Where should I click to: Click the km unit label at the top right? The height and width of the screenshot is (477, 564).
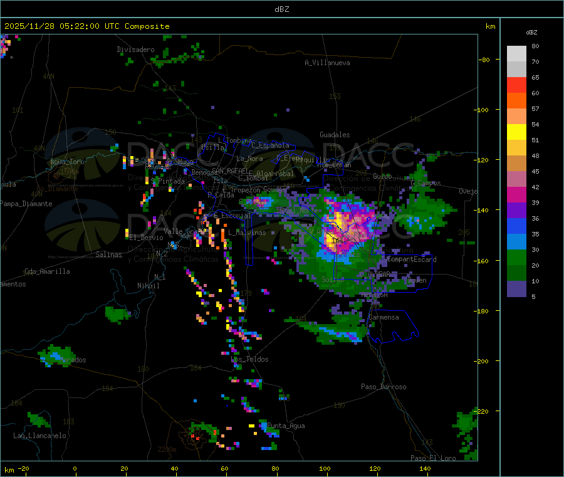pos(490,26)
